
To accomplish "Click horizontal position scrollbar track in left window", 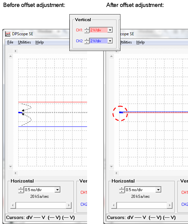I will [x=41, y=205].
